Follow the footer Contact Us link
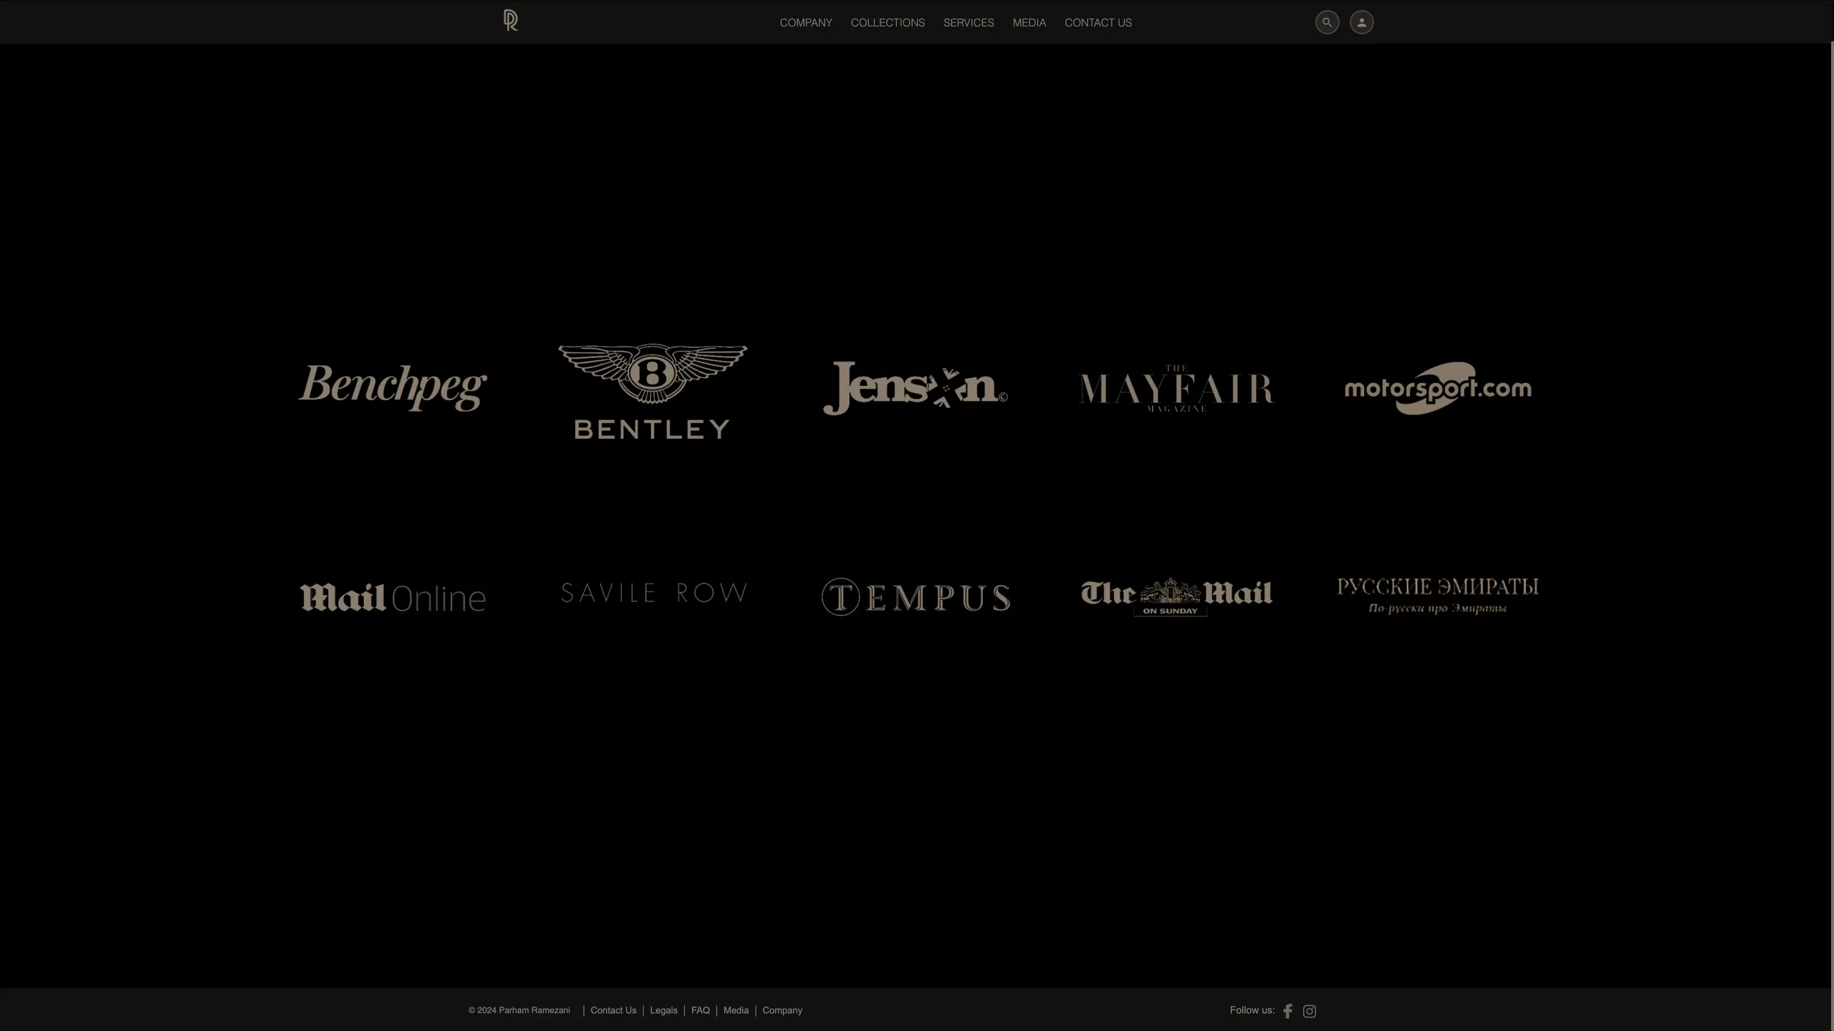The height and width of the screenshot is (1031, 1834). pyautogui.click(x=613, y=1010)
